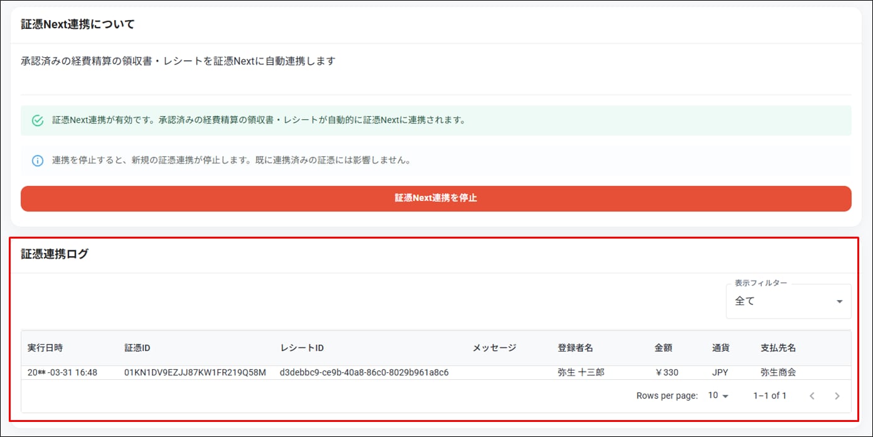
Task: Go to the next page of log
Action: tap(837, 396)
